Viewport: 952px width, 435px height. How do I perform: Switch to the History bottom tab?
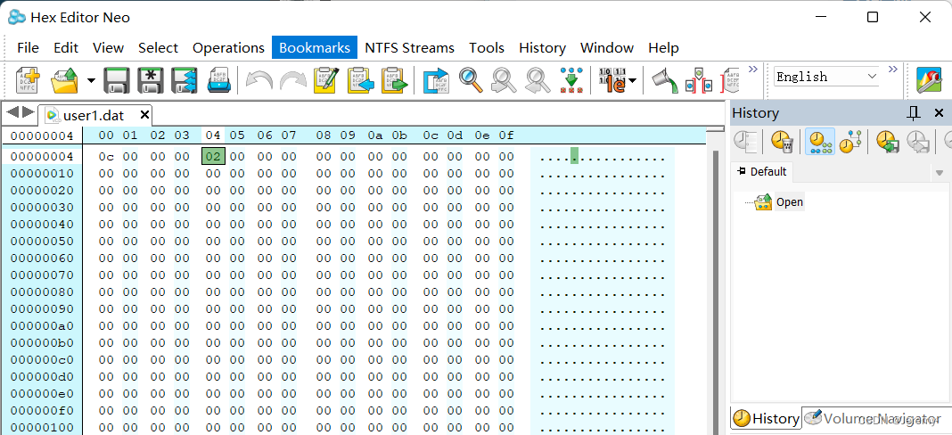pyautogui.click(x=767, y=418)
